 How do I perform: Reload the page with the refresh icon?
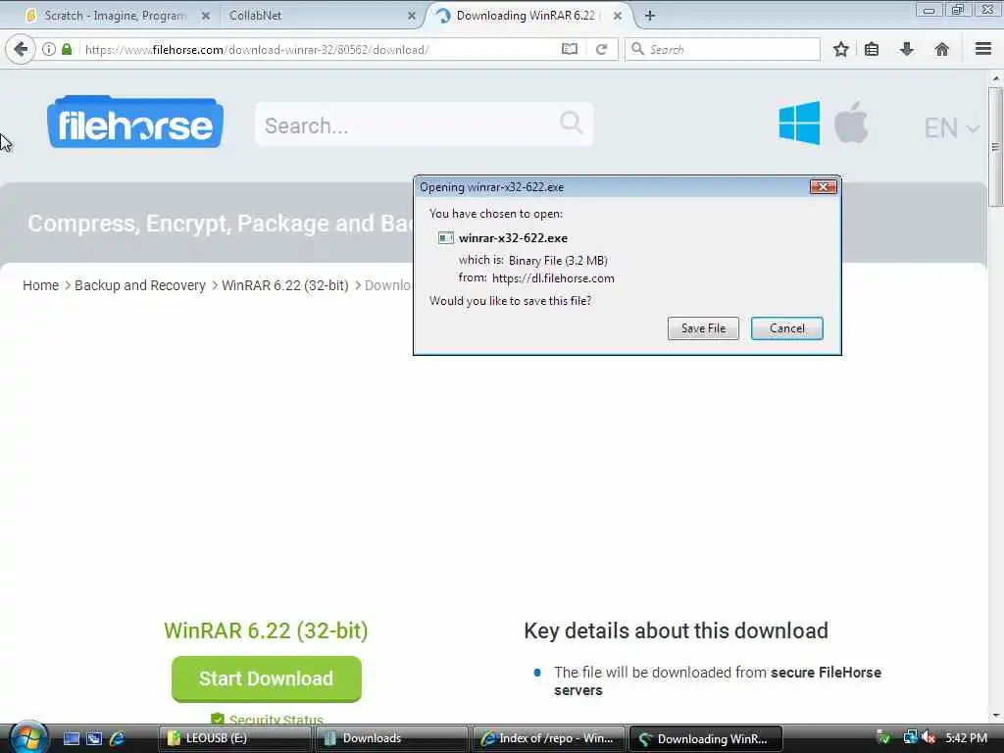point(601,49)
